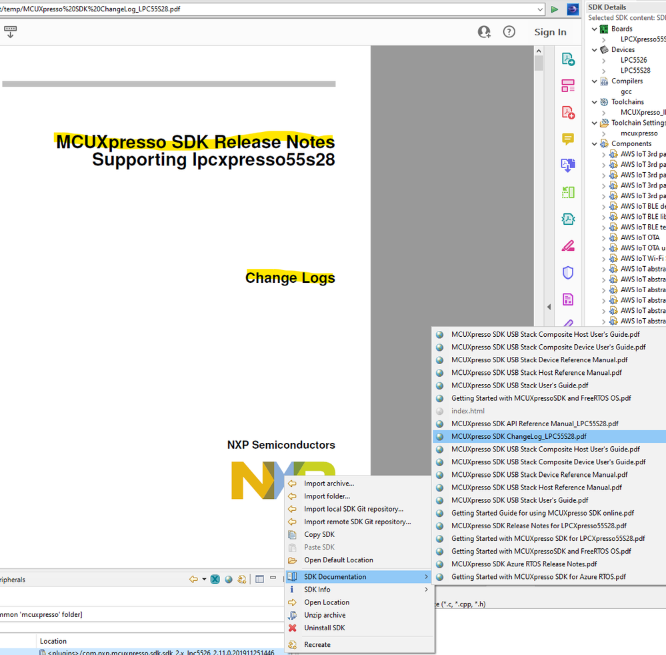Open MCUXpresso SDK API Reference Manual_LPC55S28.pdf

point(549,424)
